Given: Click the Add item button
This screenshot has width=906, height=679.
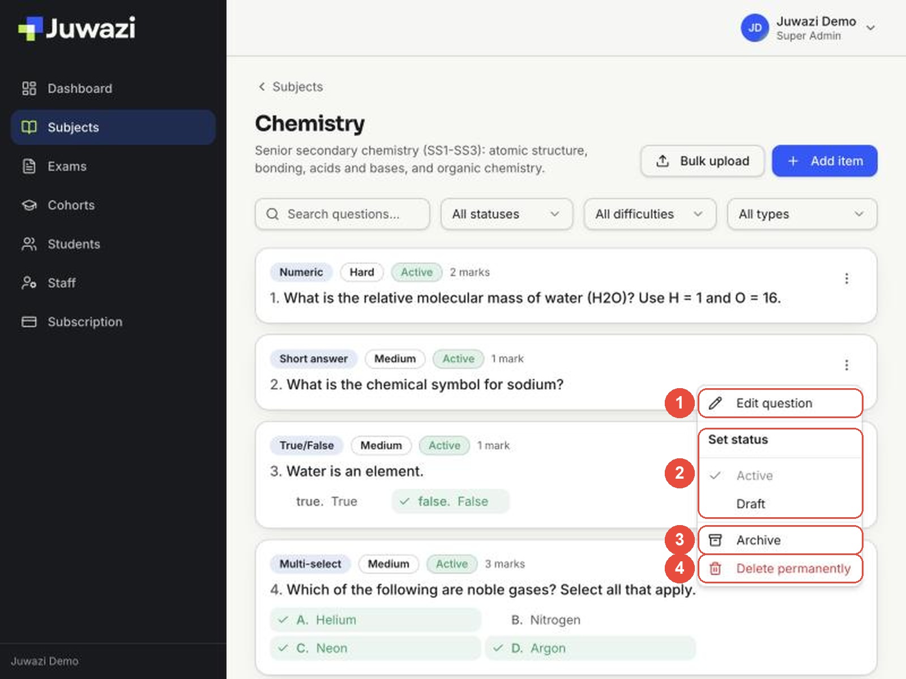Looking at the screenshot, I should tap(824, 161).
